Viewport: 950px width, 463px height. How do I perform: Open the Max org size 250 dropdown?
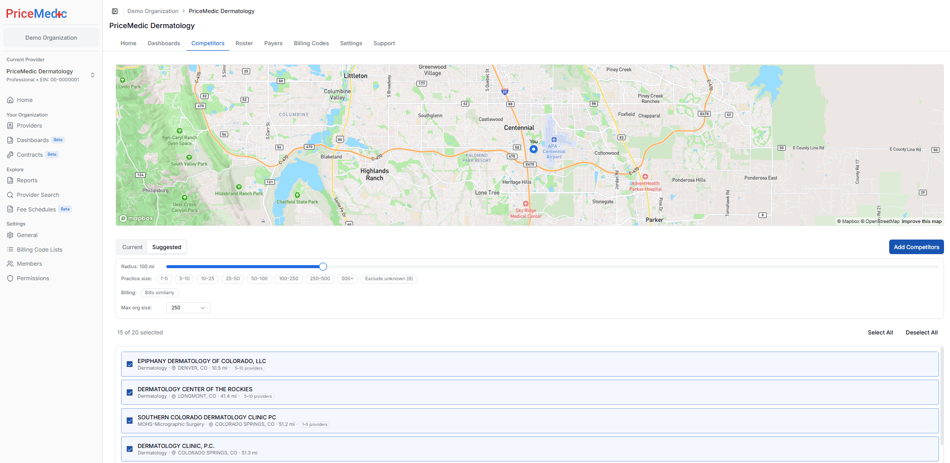pyautogui.click(x=188, y=308)
